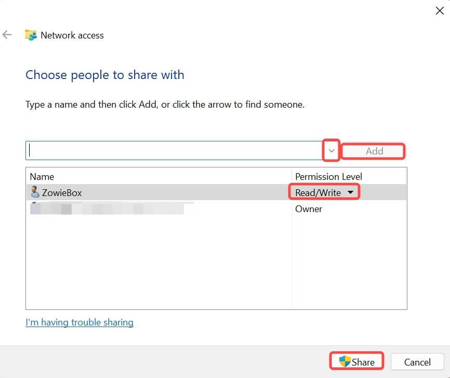The height and width of the screenshot is (378, 450).
Task: Focus the name entry text field
Action: pos(174,150)
